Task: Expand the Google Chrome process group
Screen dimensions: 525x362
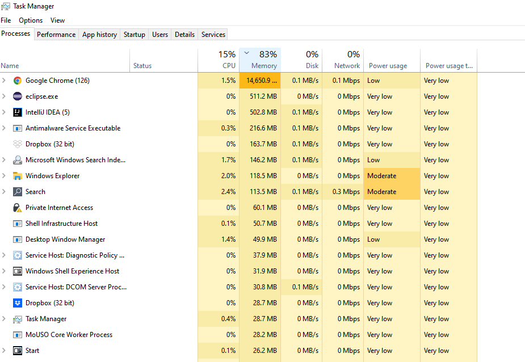Action: point(4,81)
